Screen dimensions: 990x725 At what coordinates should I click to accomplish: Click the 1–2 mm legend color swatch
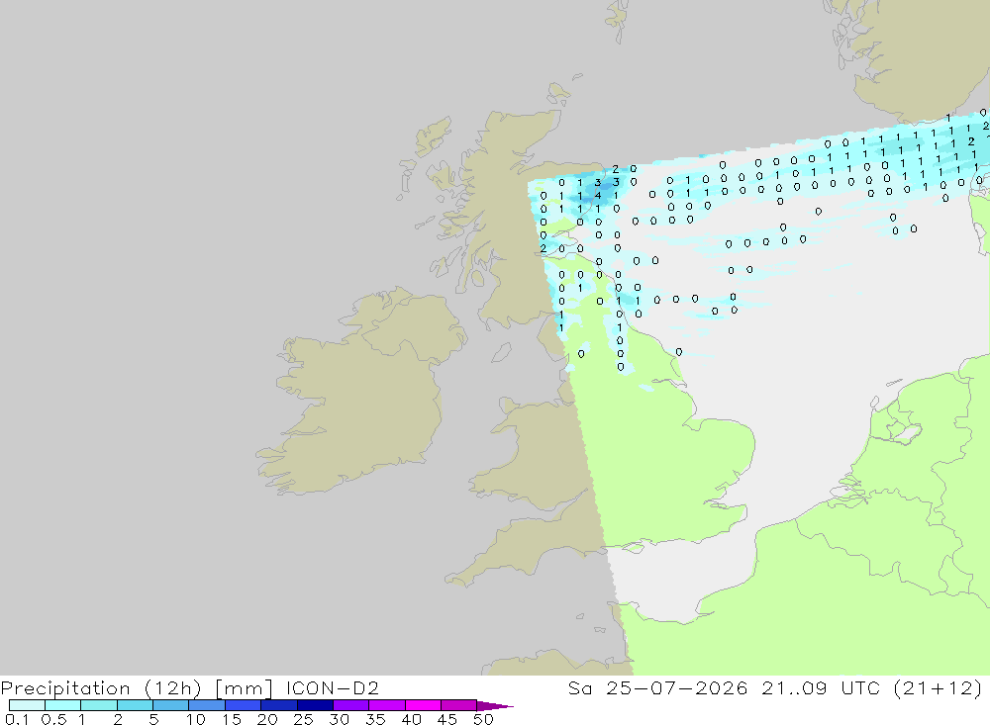coord(98,705)
